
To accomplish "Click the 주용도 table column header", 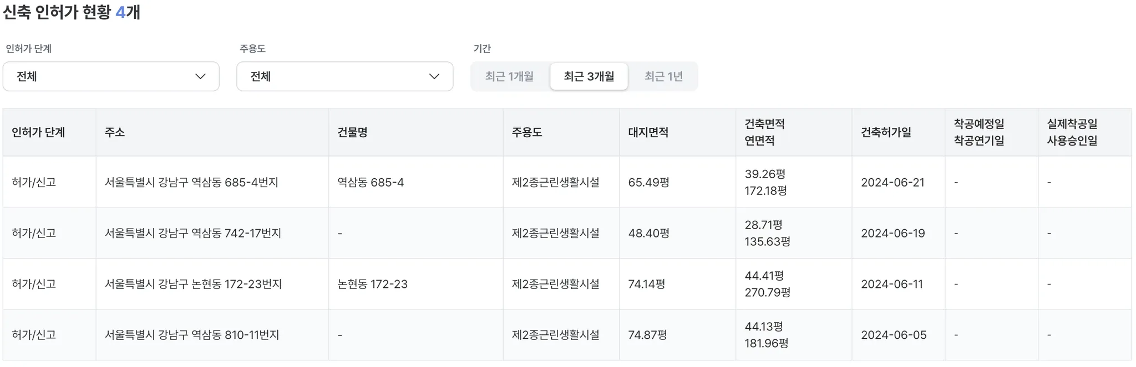I will click(526, 132).
